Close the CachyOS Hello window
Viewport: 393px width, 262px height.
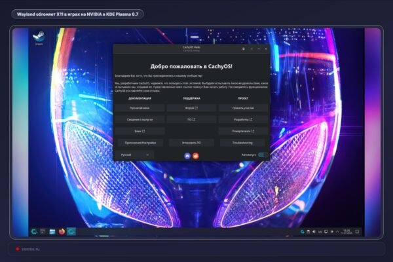tap(266, 49)
